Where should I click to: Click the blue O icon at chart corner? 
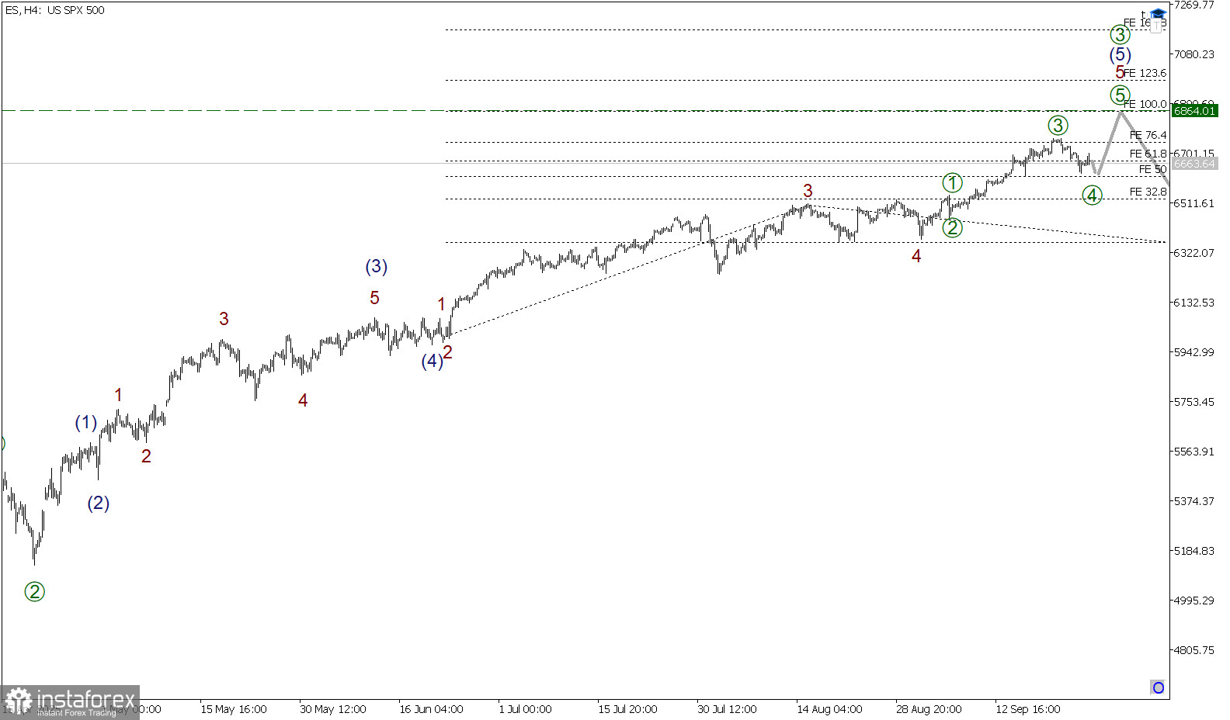pos(1158,687)
